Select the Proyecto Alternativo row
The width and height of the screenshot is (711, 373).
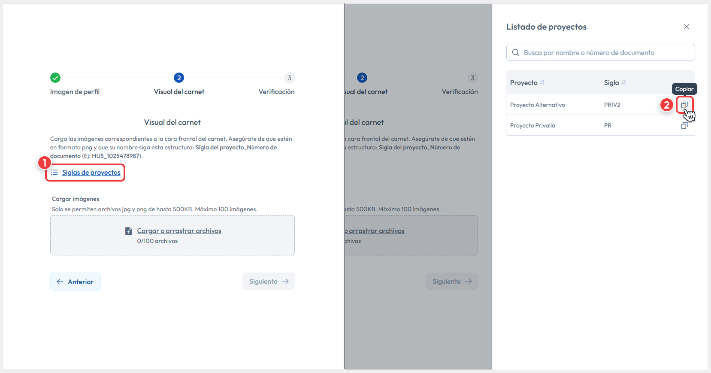click(x=558, y=105)
